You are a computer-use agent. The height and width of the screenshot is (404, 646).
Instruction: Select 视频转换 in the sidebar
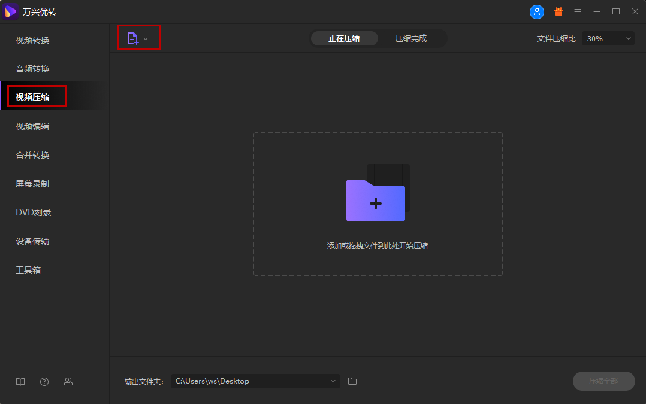tap(54, 40)
